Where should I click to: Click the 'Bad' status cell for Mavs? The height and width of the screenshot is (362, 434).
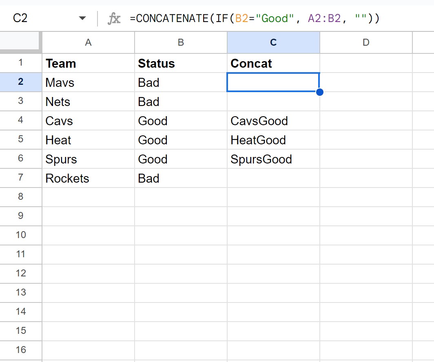click(181, 82)
